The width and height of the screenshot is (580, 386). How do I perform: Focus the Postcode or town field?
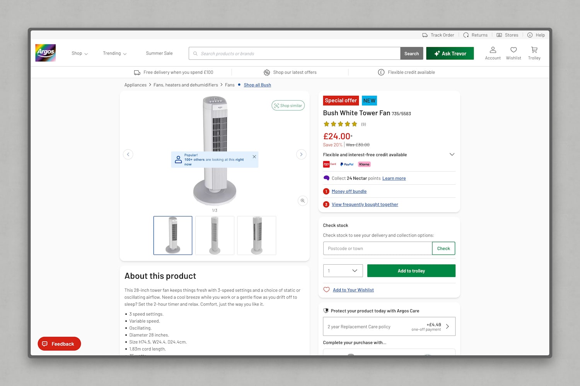coord(378,248)
